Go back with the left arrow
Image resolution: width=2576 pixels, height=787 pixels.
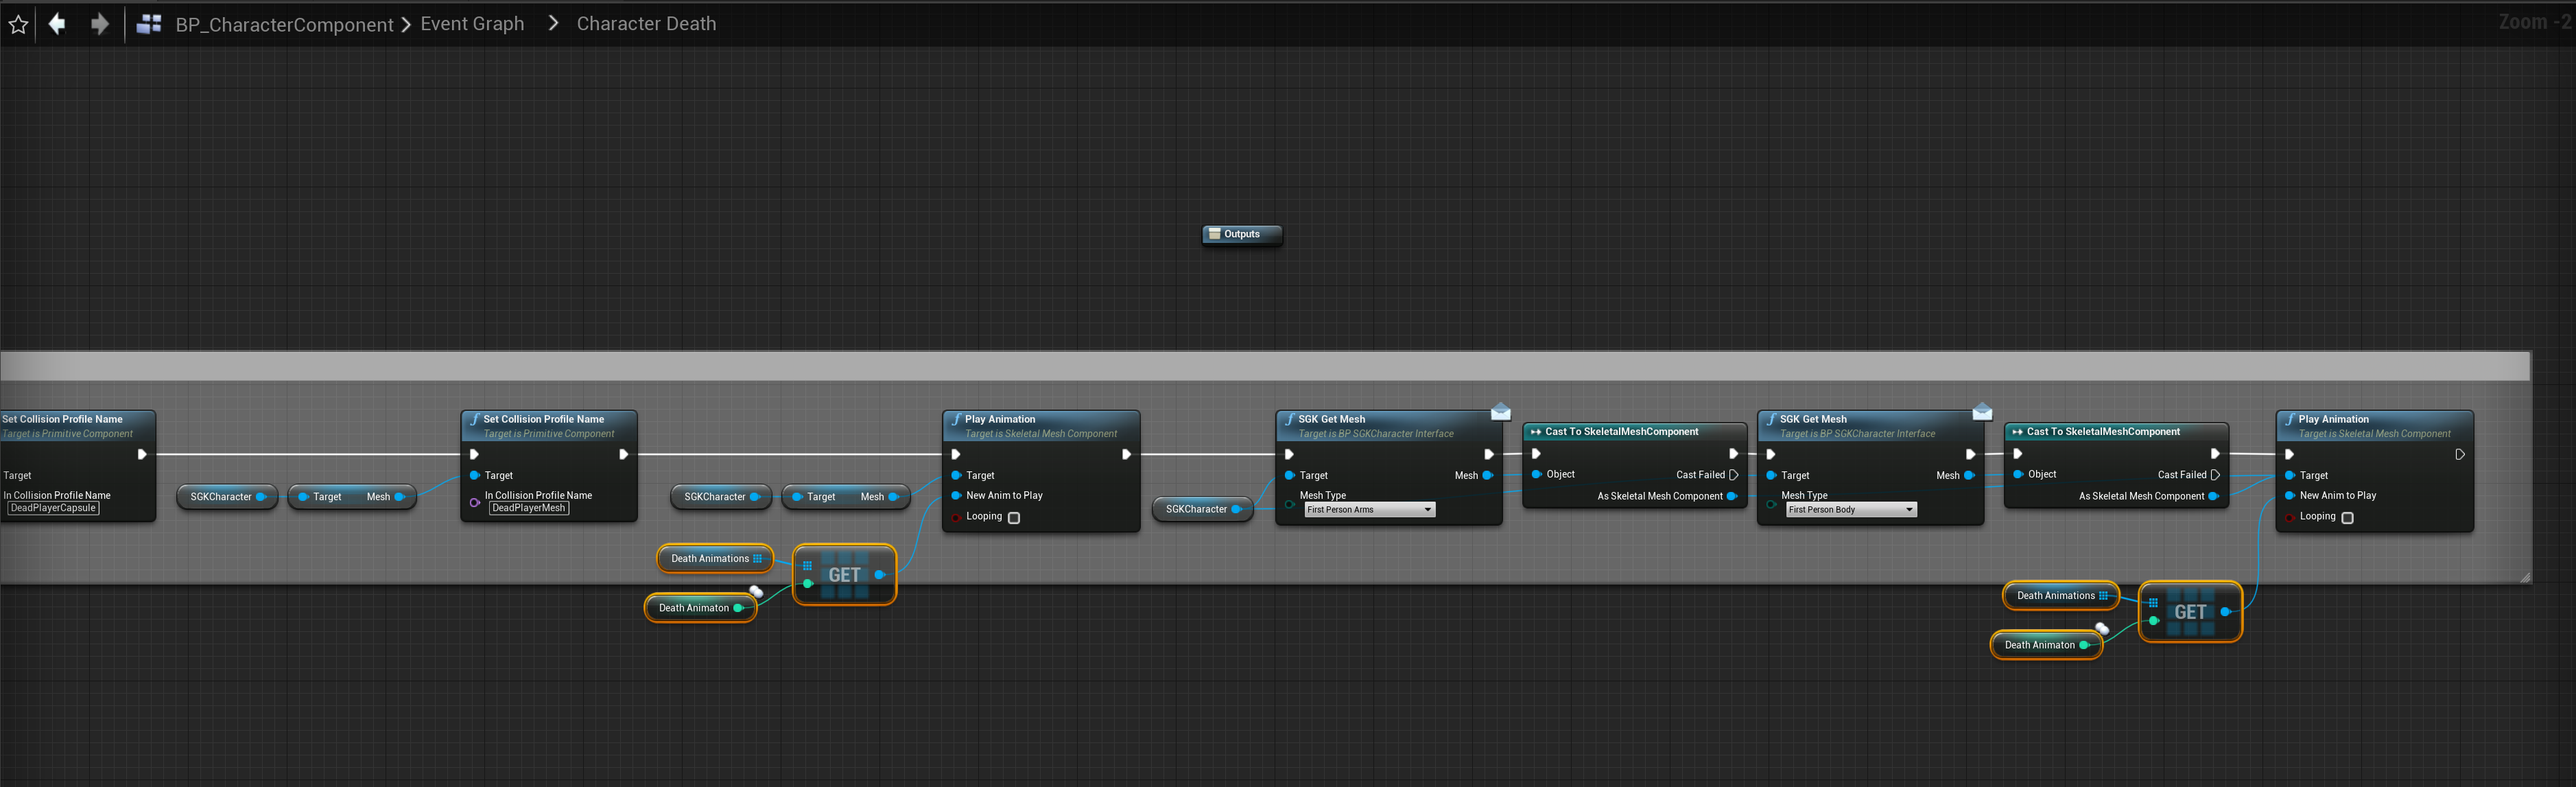coord(57,23)
